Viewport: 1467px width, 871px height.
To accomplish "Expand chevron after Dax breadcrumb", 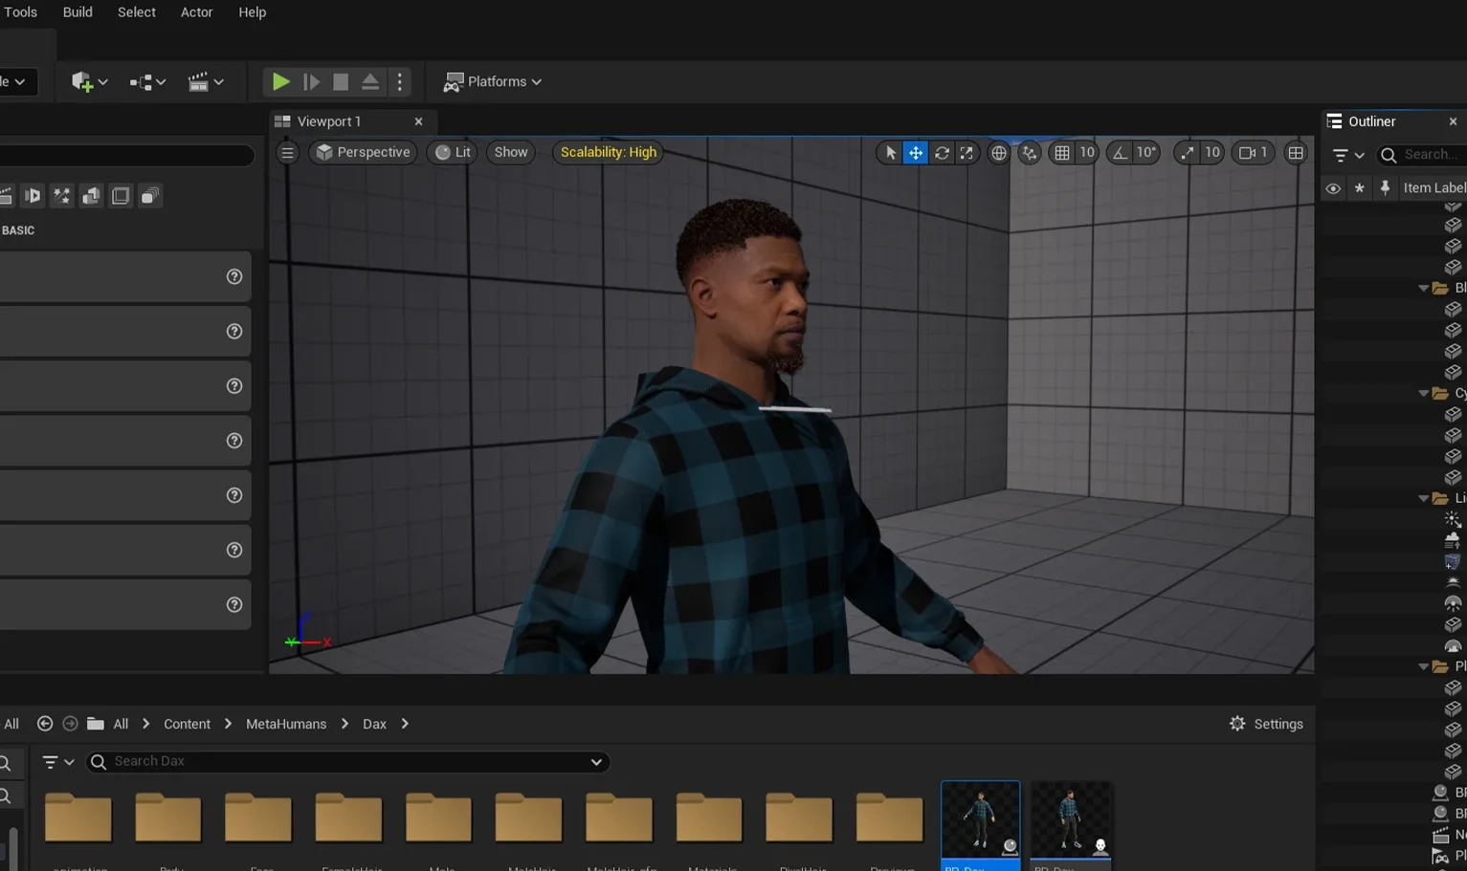I will coord(405,725).
